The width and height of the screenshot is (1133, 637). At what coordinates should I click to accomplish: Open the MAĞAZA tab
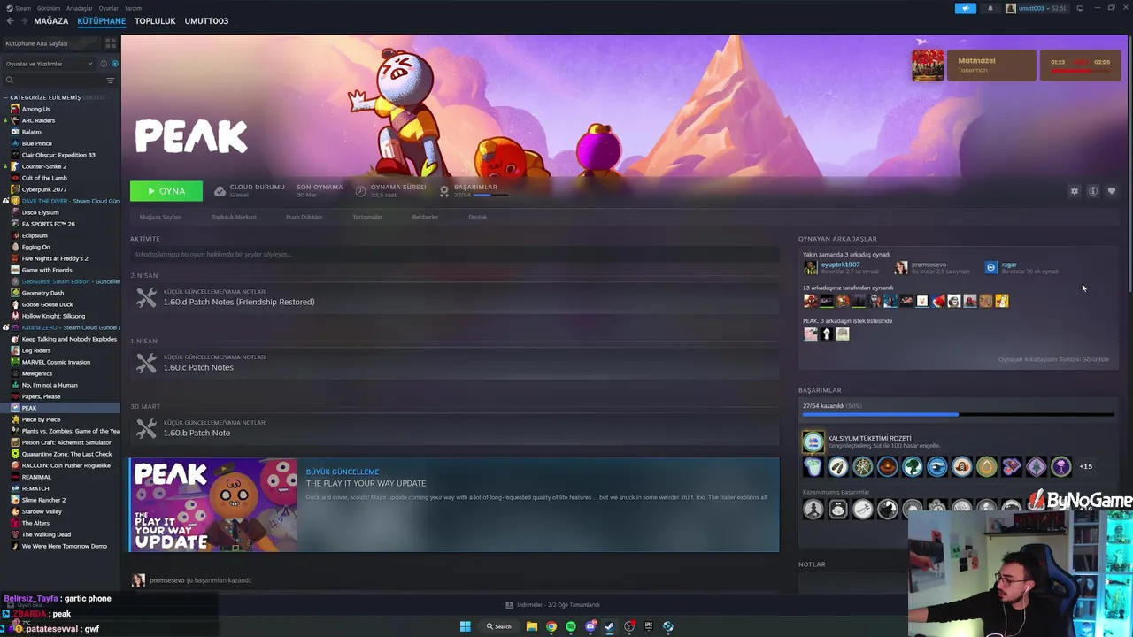click(50, 20)
